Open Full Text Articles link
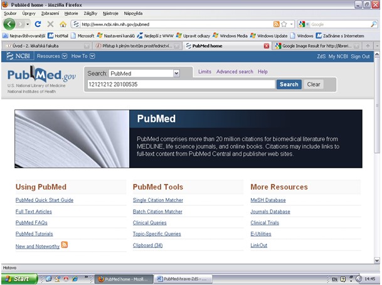Image resolution: width=382 pixels, height=285 pixels. pyautogui.click(x=34, y=212)
